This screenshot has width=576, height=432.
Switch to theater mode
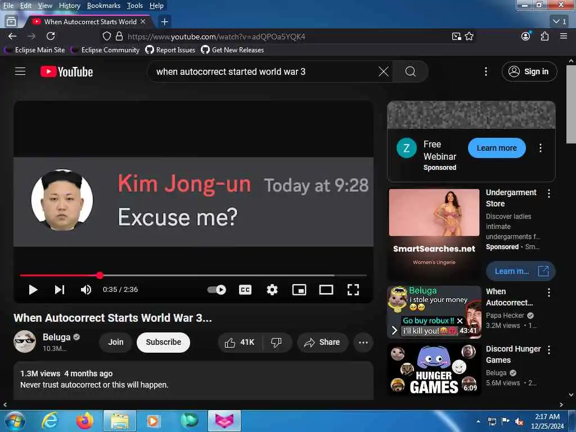[326, 290]
